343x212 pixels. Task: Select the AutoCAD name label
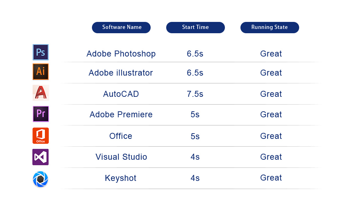[x=121, y=94]
